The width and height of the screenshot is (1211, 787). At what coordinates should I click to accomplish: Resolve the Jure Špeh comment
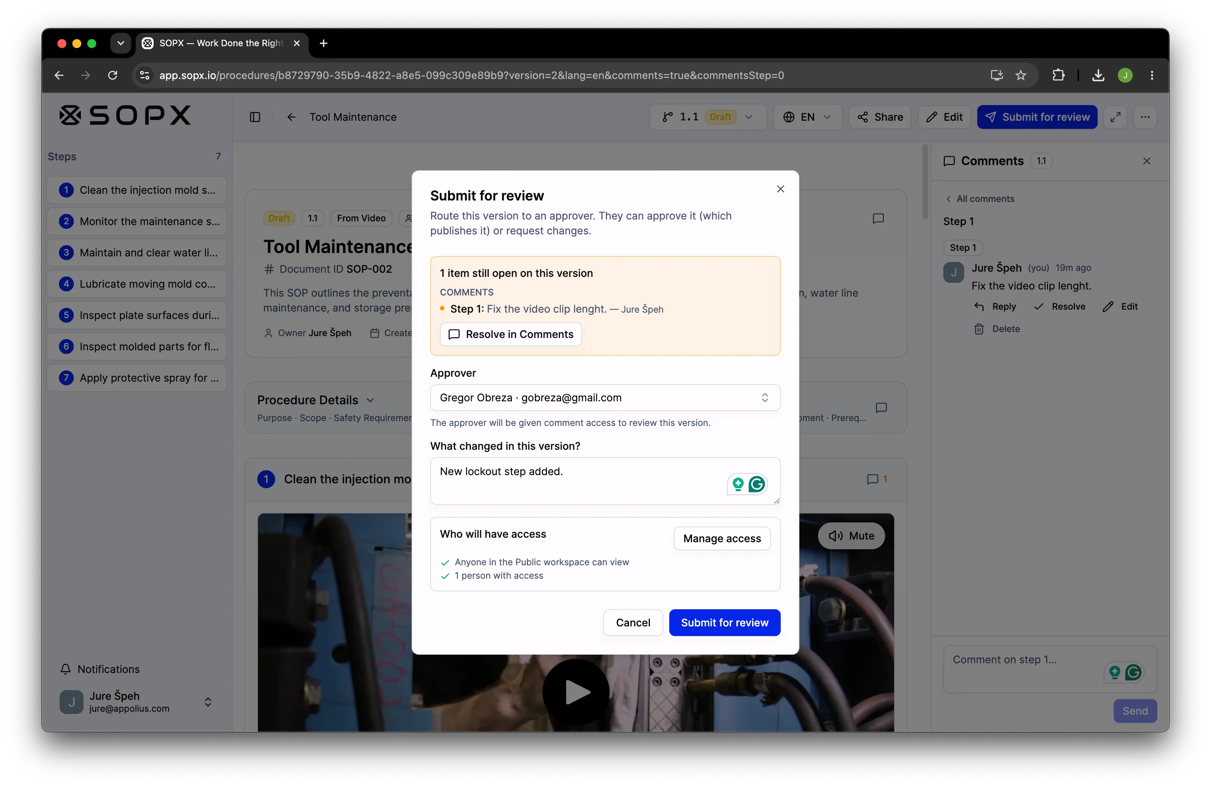click(1060, 307)
